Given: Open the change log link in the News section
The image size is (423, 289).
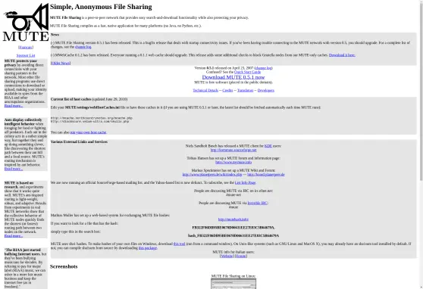Looking at the screenshot, I should click(x=83, y=47).
